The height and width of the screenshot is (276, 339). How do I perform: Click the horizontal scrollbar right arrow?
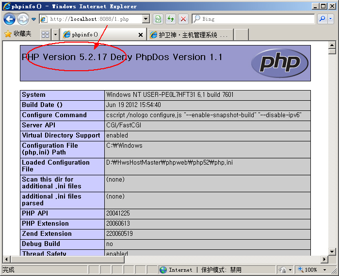coord(324,259)
